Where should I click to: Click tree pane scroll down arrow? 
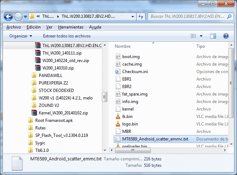(x=105, y=150)
